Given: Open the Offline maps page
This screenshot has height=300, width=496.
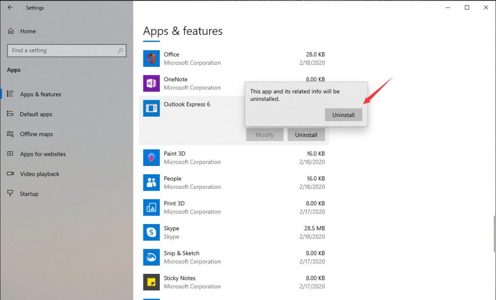Looking at the screenshot, I should (x=36, y=134).
